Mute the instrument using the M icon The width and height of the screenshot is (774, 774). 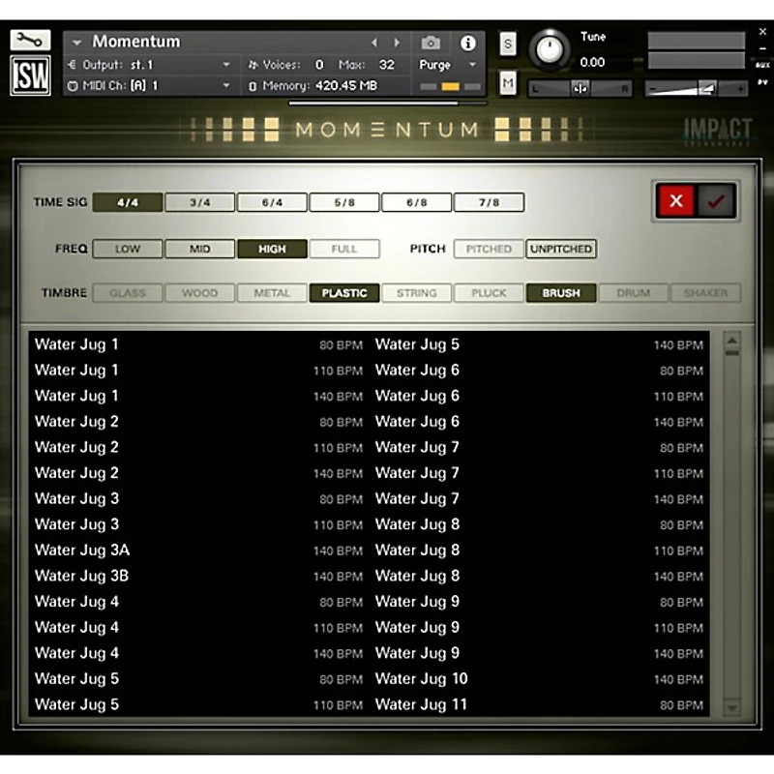pyautogui.click(x=507, y=83)
